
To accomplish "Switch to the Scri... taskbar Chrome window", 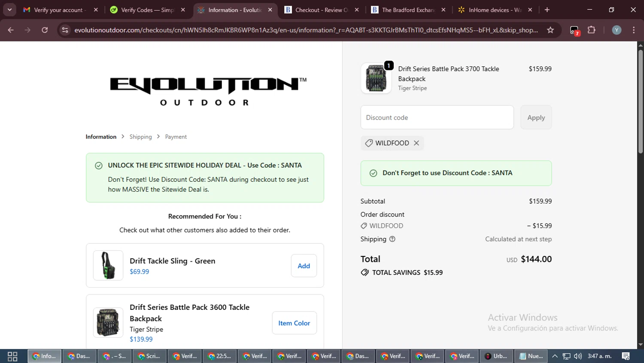I will point(149,356).
